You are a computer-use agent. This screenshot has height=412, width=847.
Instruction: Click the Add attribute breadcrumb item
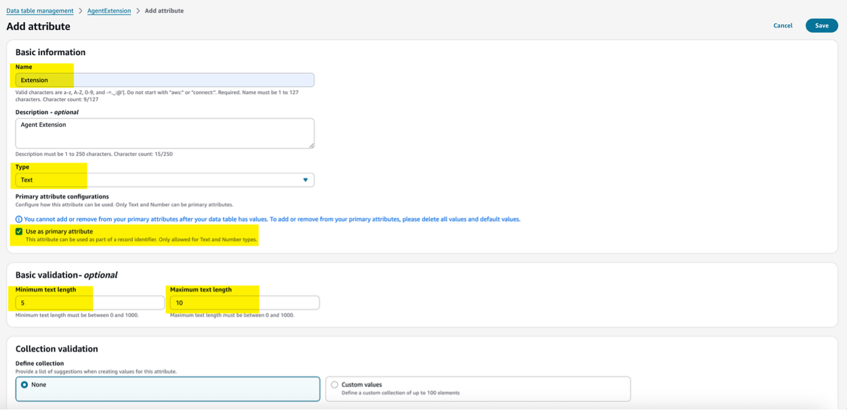(164, 11)
